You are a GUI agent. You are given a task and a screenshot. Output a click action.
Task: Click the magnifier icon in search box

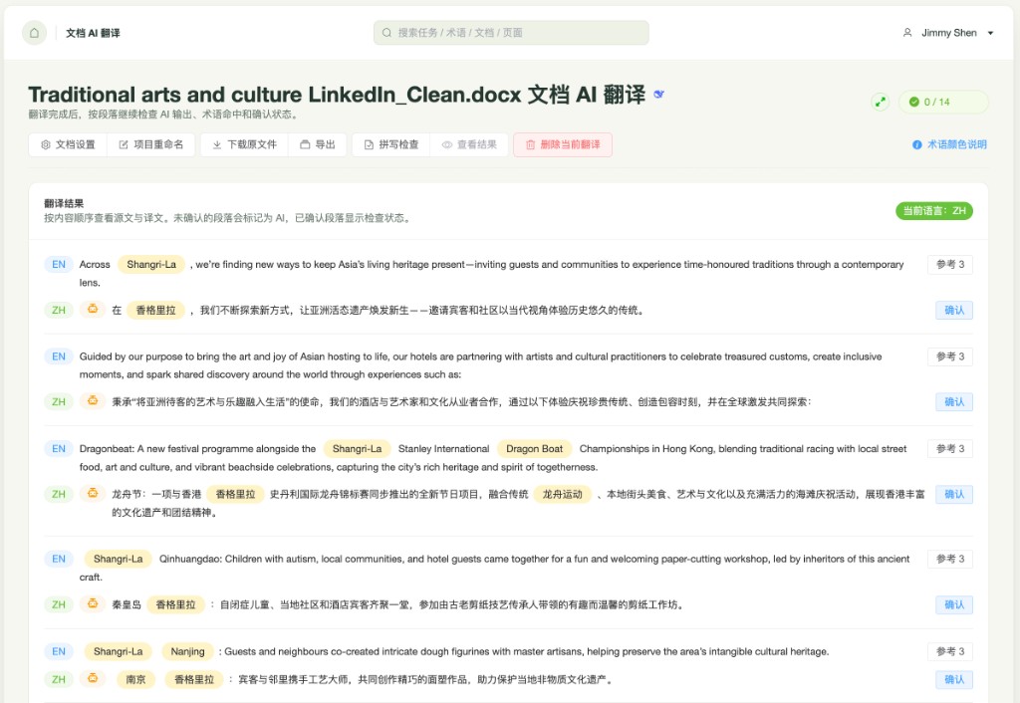(x=387, y=33)
